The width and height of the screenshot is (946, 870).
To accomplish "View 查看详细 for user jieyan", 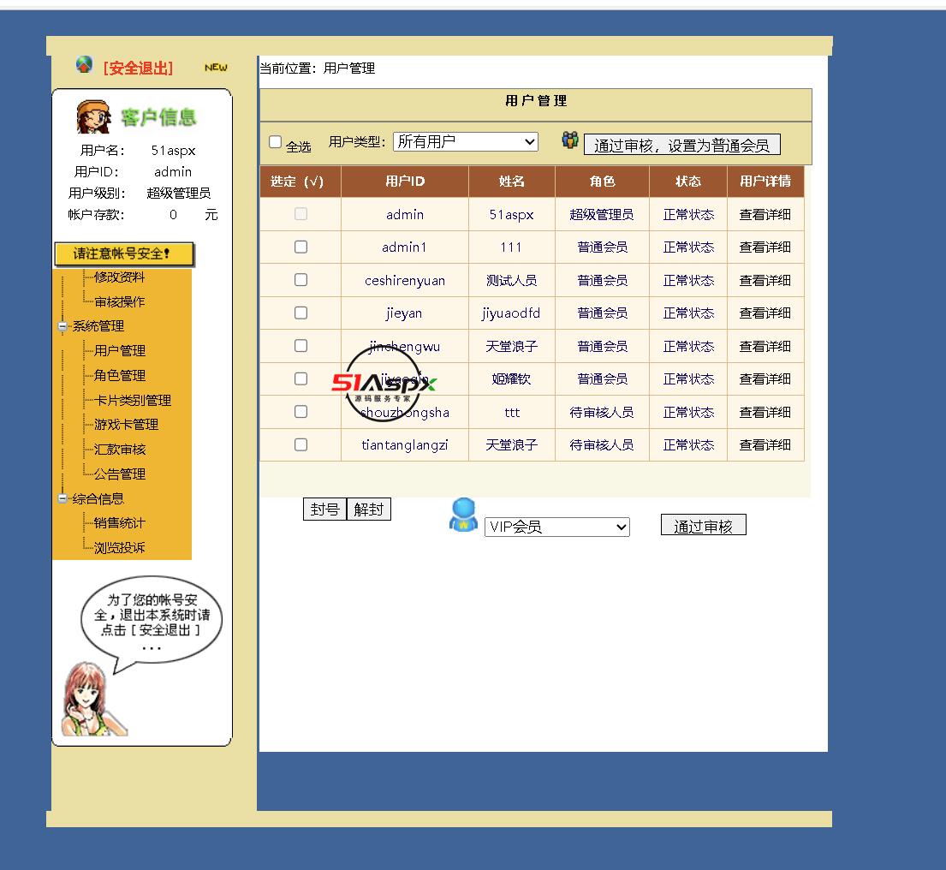I will click(x=765, y=313).
